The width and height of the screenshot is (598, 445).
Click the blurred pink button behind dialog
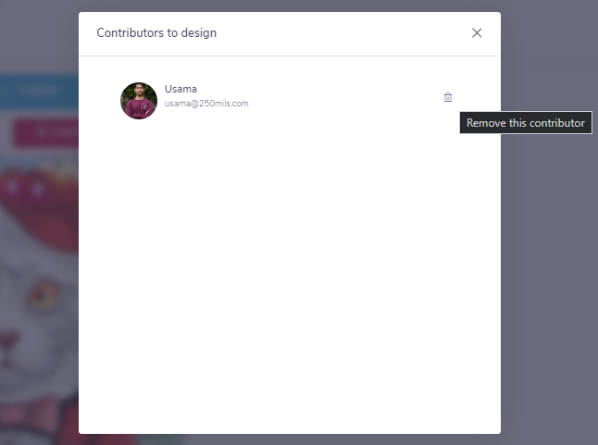45,132
